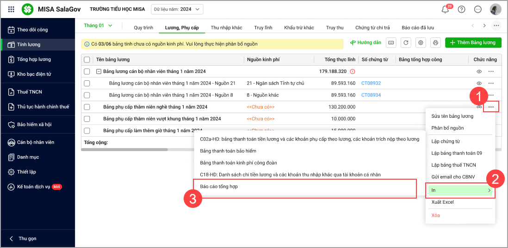Click the refresh icon in toolbar

[406, 43]
